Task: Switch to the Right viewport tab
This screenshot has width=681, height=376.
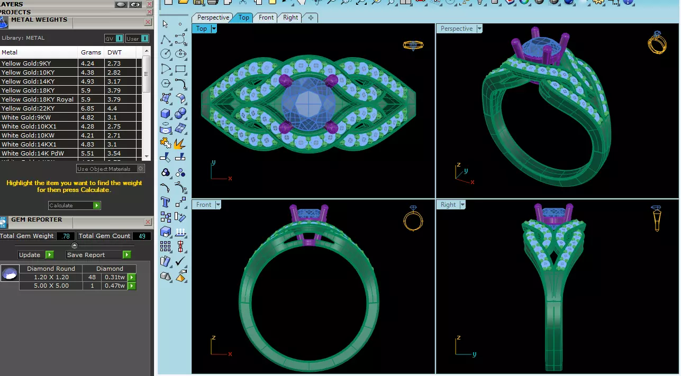Action: tap(290, 17)
